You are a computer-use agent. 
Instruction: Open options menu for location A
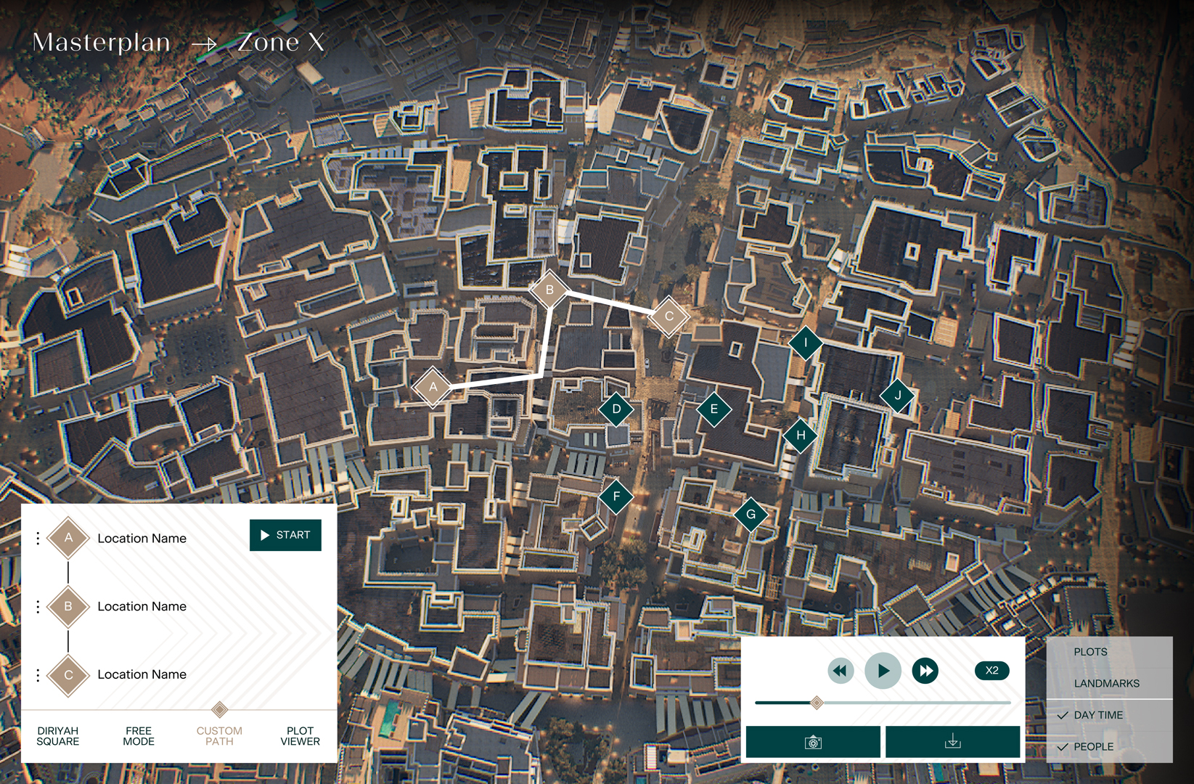coord(38,539)
